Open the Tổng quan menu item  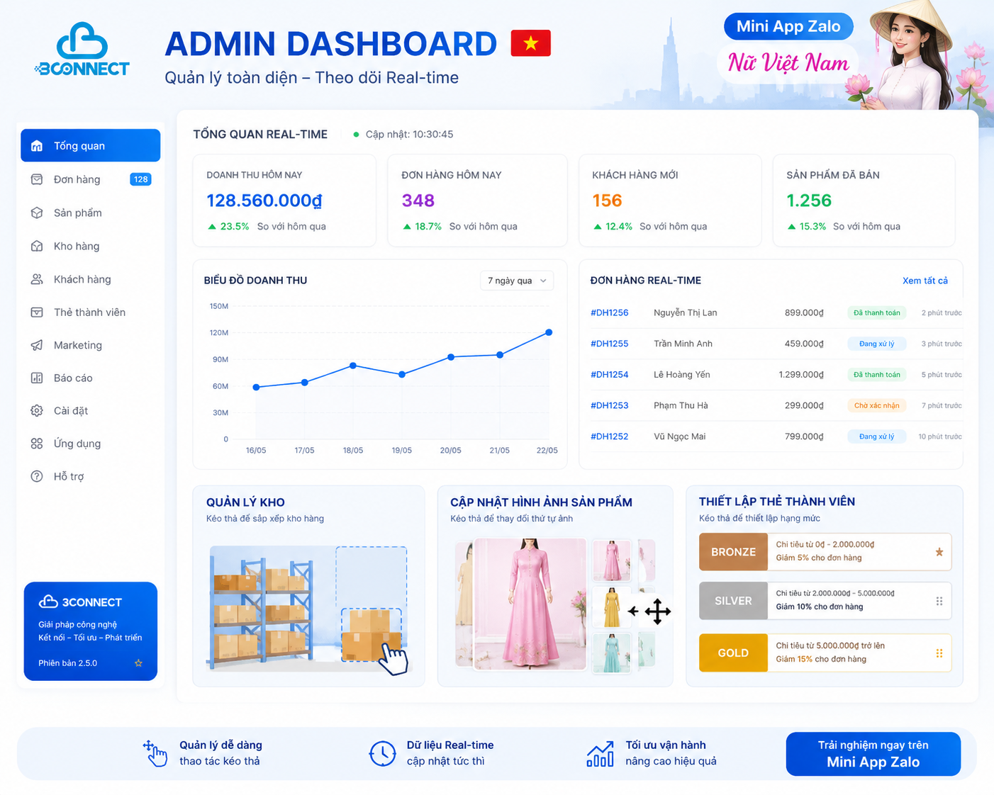click(x=91, y=145)
